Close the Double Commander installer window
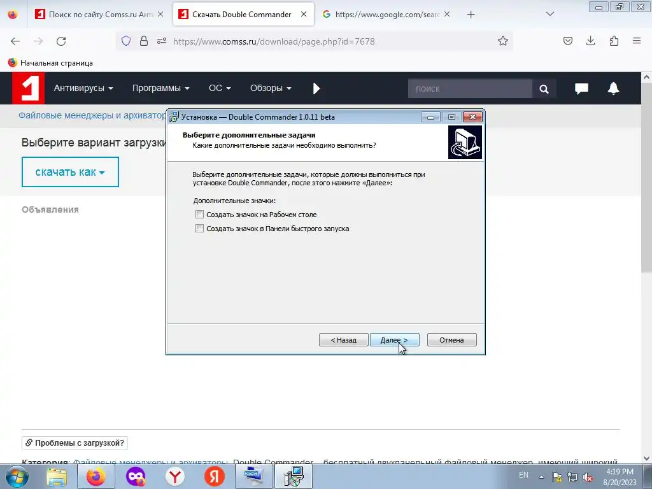The image size is (652, 489). click(x=473, y=117)
